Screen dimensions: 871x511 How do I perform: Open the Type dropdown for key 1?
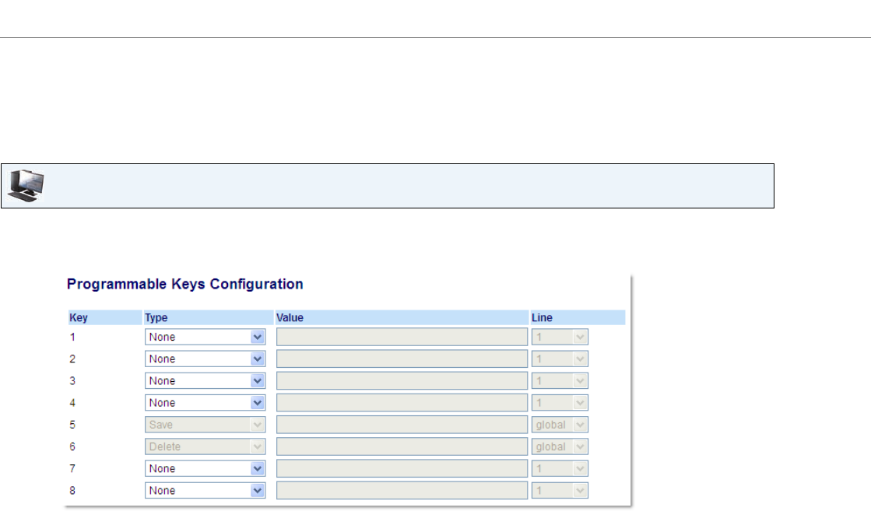(205, 338)
